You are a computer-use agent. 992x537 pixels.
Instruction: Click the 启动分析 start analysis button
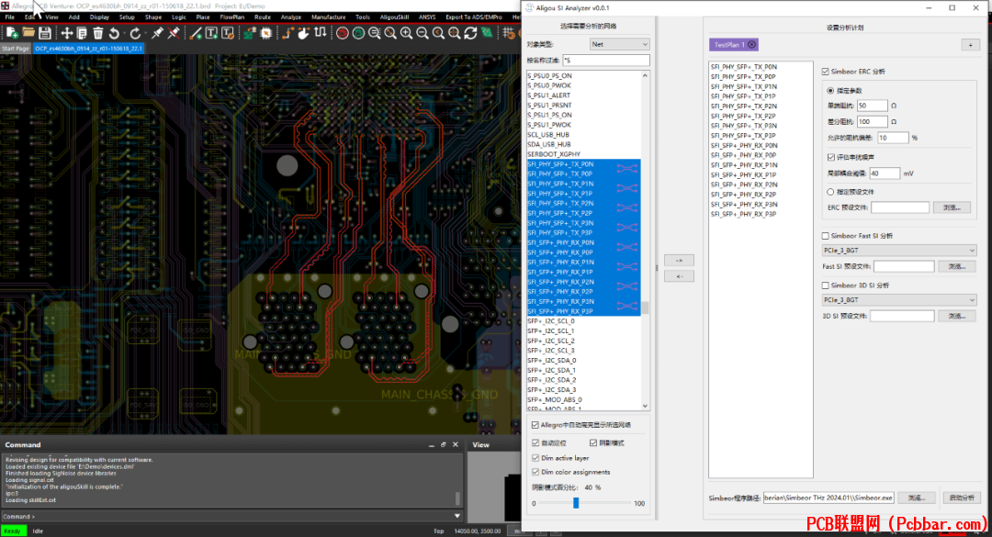pyautogui.click(x=962, y=498)
